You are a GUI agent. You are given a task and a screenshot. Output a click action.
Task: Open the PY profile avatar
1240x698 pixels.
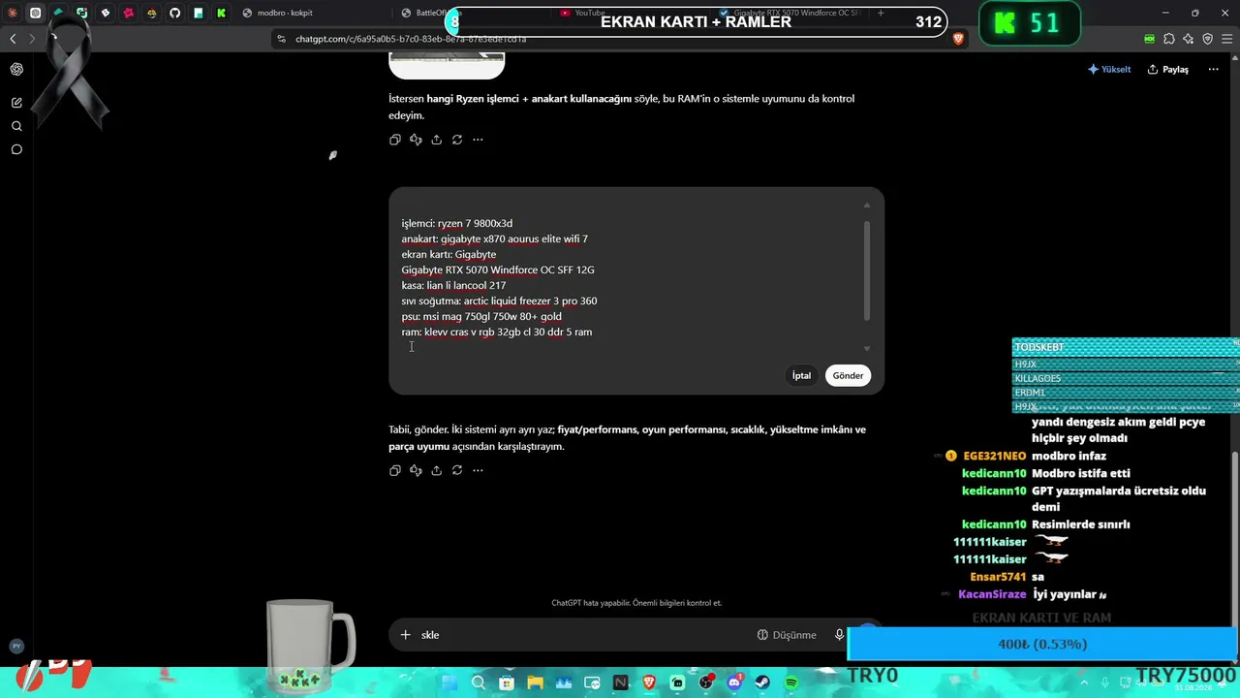[x=15, y=646]
